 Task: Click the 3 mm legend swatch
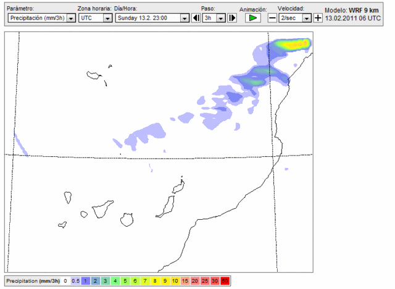106,281
